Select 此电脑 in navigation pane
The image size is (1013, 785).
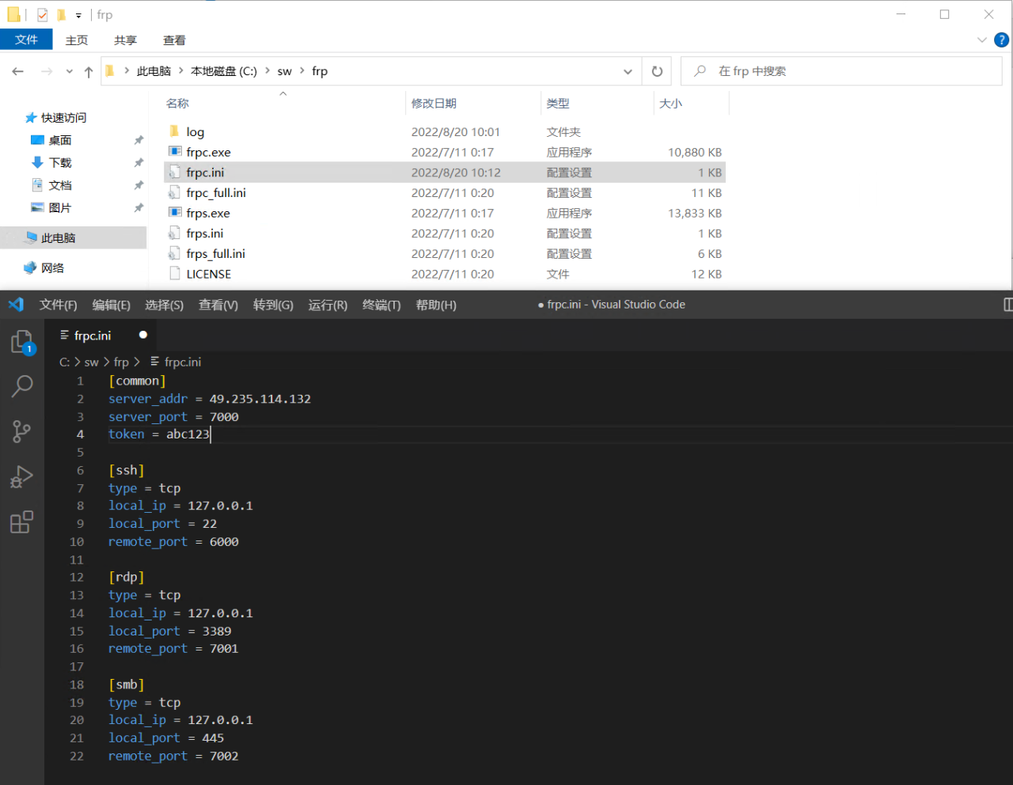(58, 238)
